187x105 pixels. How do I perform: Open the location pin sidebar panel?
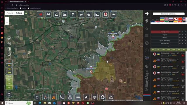147,21
